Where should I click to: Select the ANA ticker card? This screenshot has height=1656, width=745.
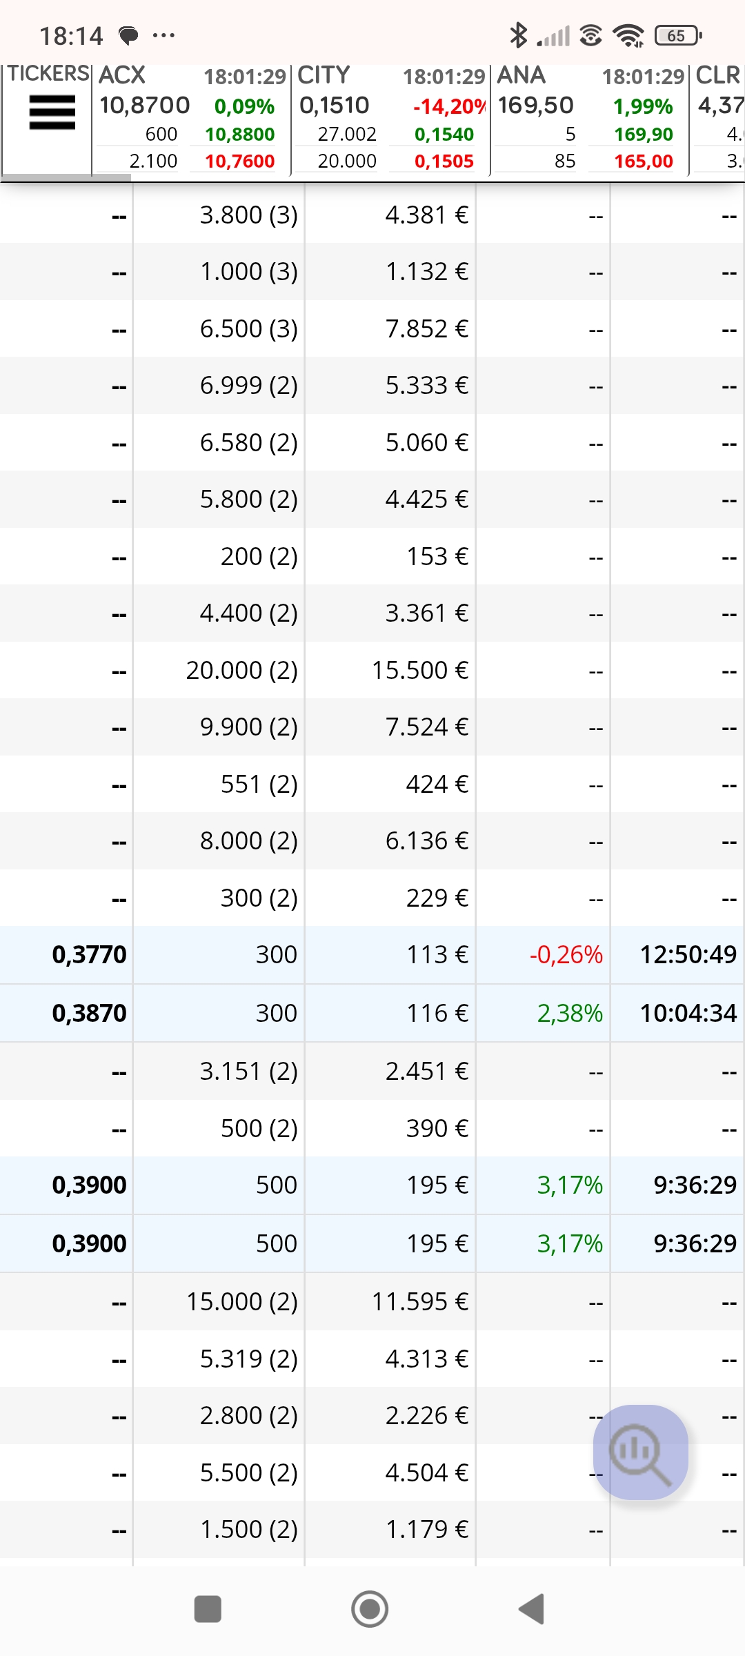(x=590, y=119)
